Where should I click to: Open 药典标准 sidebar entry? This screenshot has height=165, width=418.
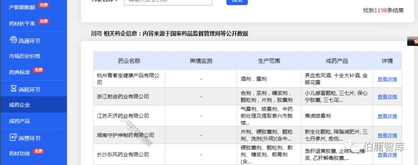coord(19,72)
